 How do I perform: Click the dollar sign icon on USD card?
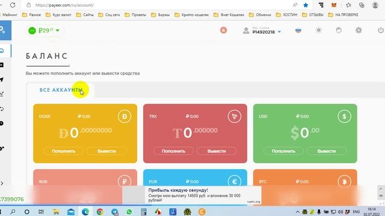[x=344, y=116]
